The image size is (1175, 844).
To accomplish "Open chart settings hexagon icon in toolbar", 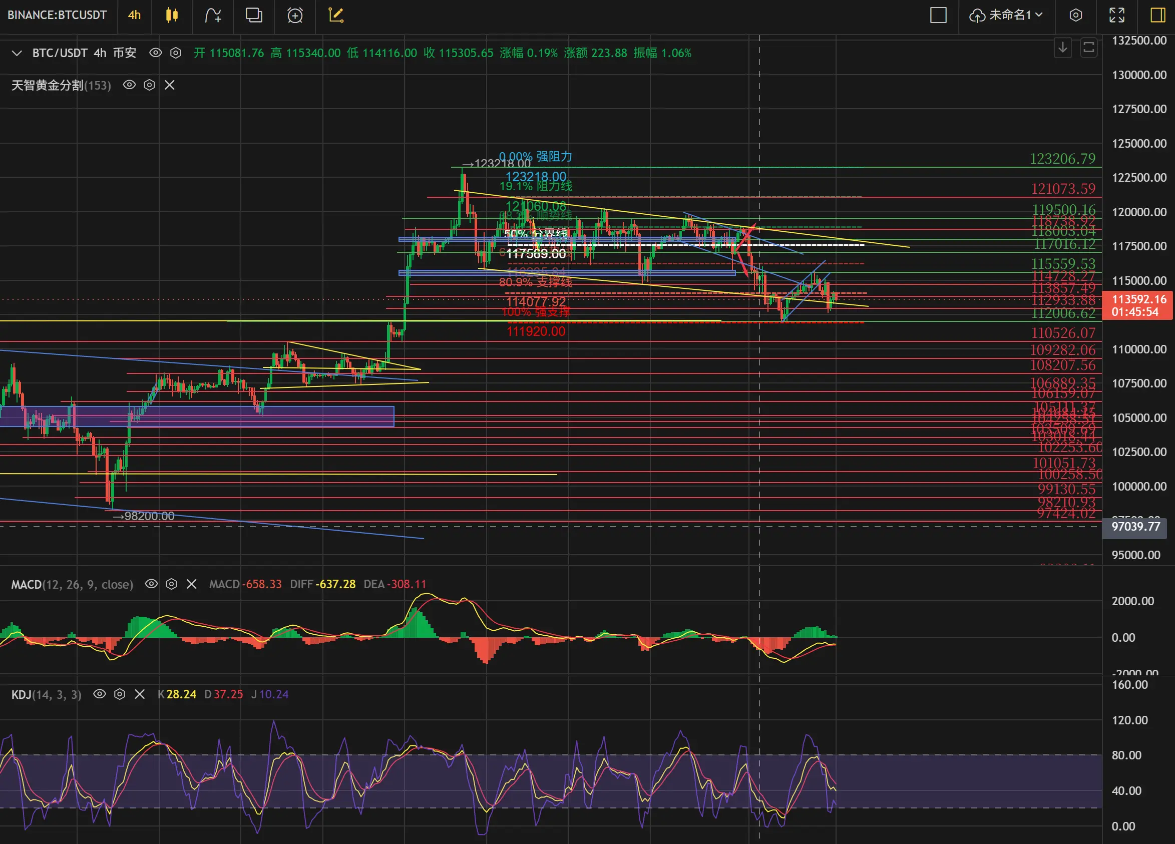I will (1076, 15).
